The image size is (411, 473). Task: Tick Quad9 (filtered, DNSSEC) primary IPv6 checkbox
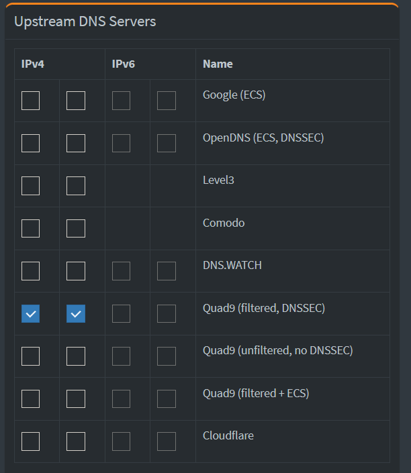click(x=121, y=314)
